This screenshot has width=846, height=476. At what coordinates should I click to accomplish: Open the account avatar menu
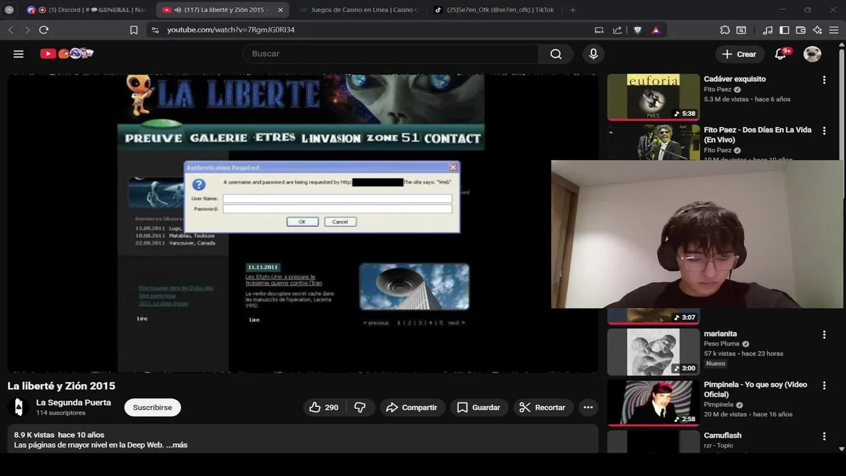point(812,54)
